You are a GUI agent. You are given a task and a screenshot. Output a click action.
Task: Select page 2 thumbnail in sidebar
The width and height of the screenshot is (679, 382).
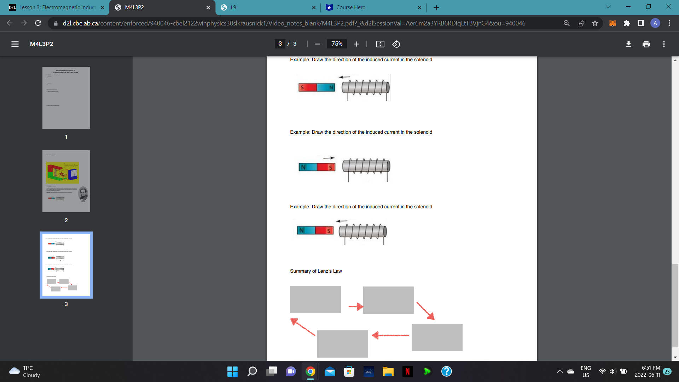tap(66, 181)
